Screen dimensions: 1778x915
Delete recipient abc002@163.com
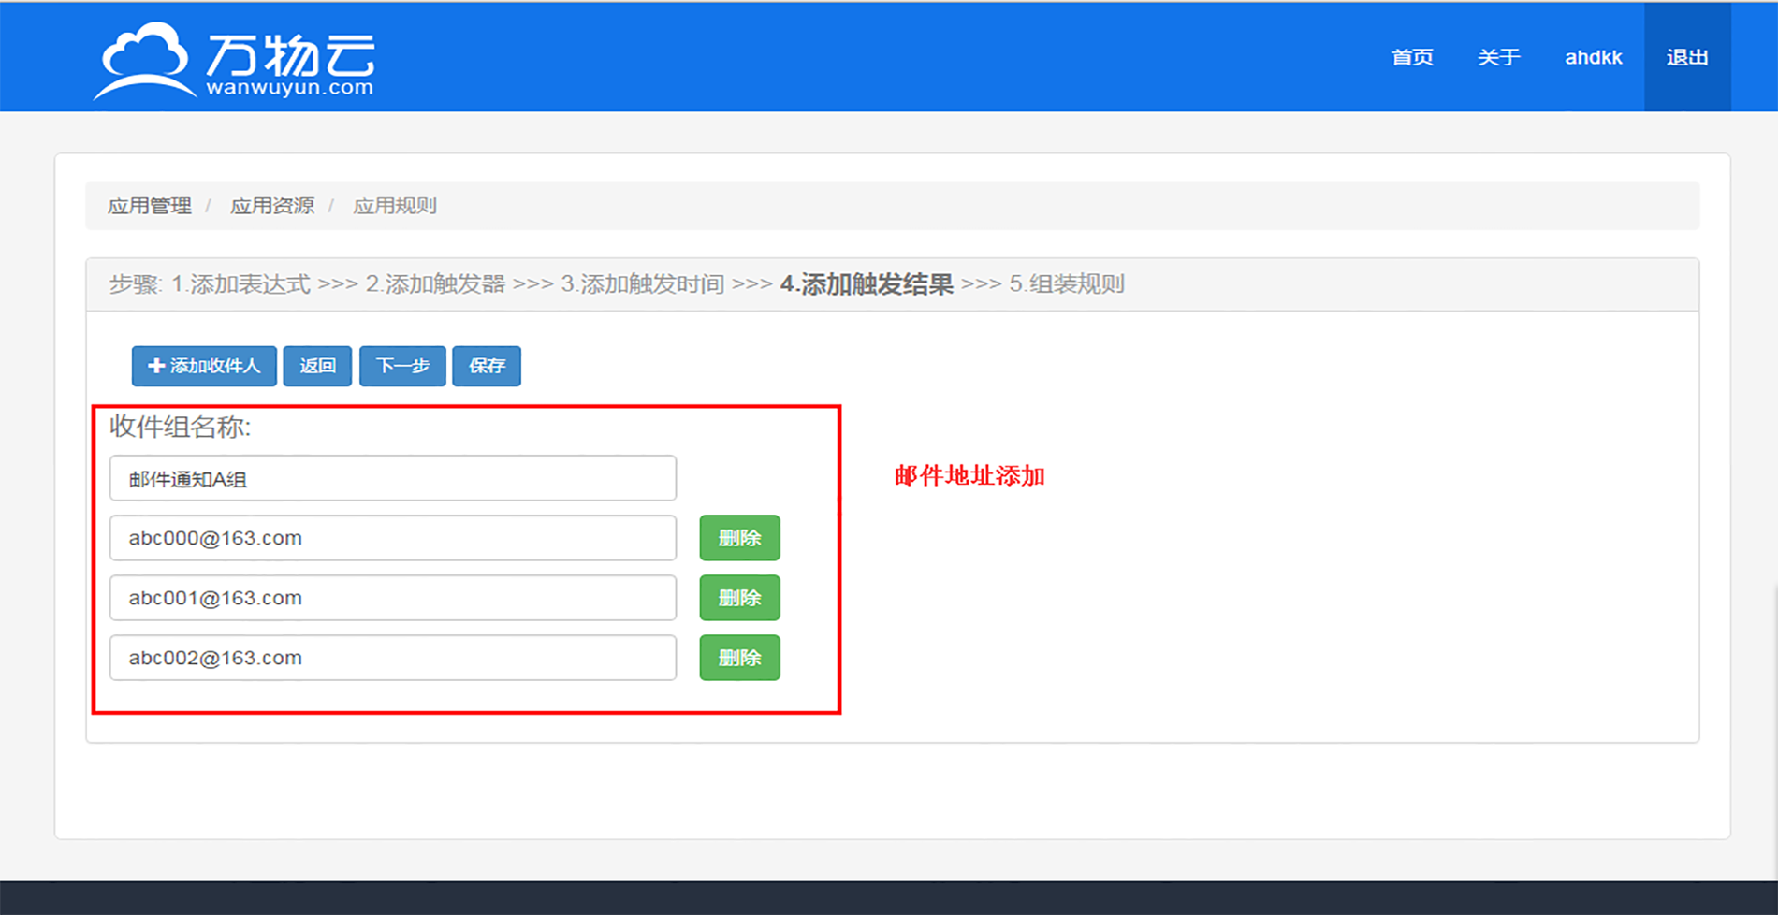pyautogui.click(x=739, y=658)
